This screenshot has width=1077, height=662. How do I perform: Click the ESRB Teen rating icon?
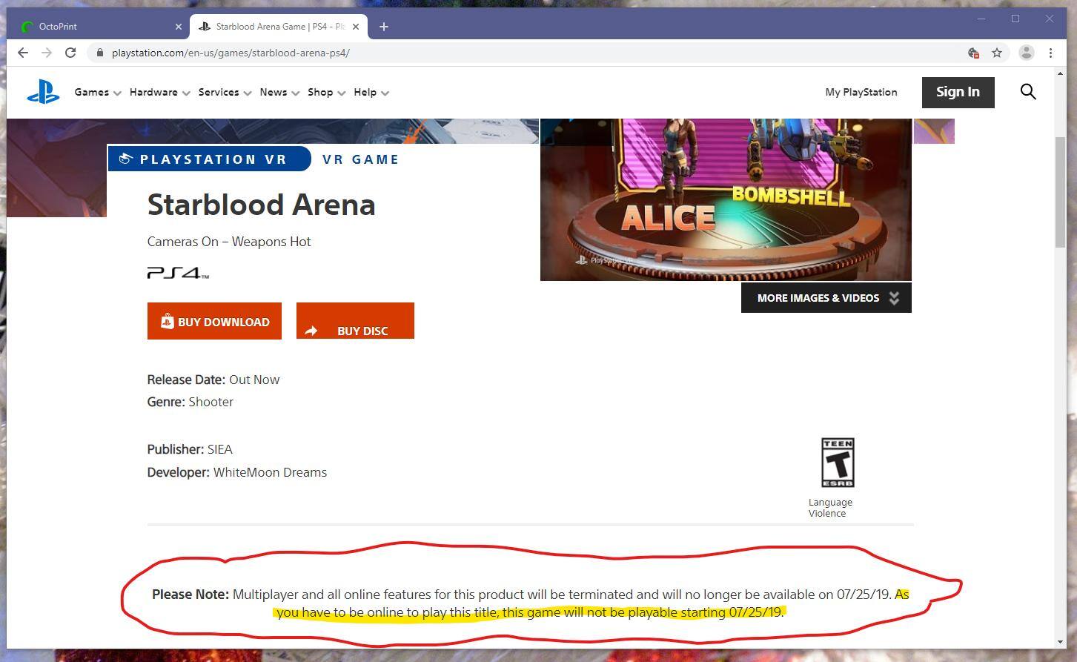click(x=838, y=463)
